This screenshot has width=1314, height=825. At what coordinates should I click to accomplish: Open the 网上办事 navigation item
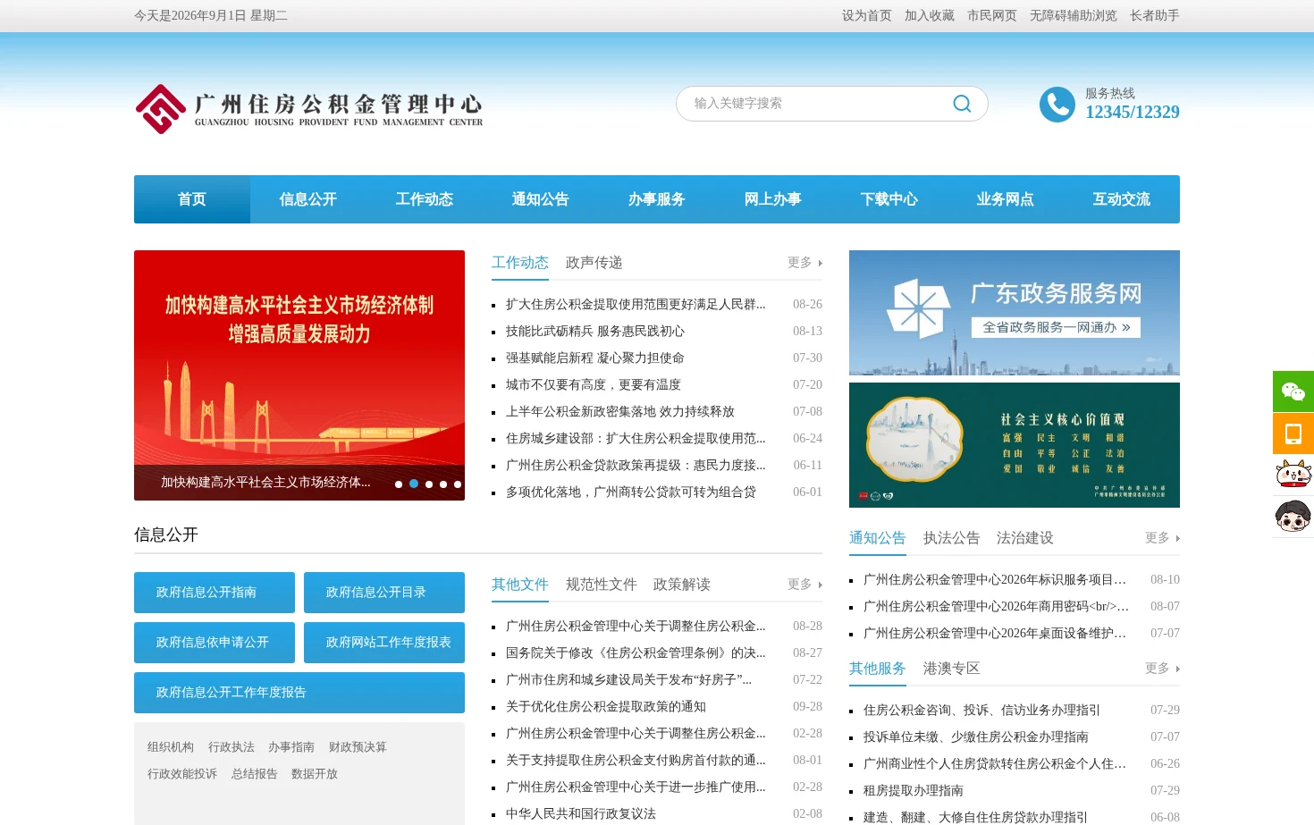click(773, 199)
